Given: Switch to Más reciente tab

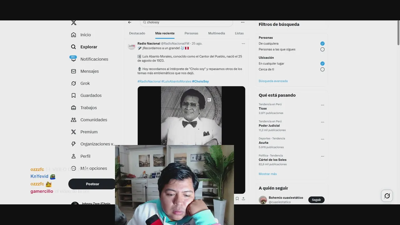Looking at the screenshot, I should 165,33.
